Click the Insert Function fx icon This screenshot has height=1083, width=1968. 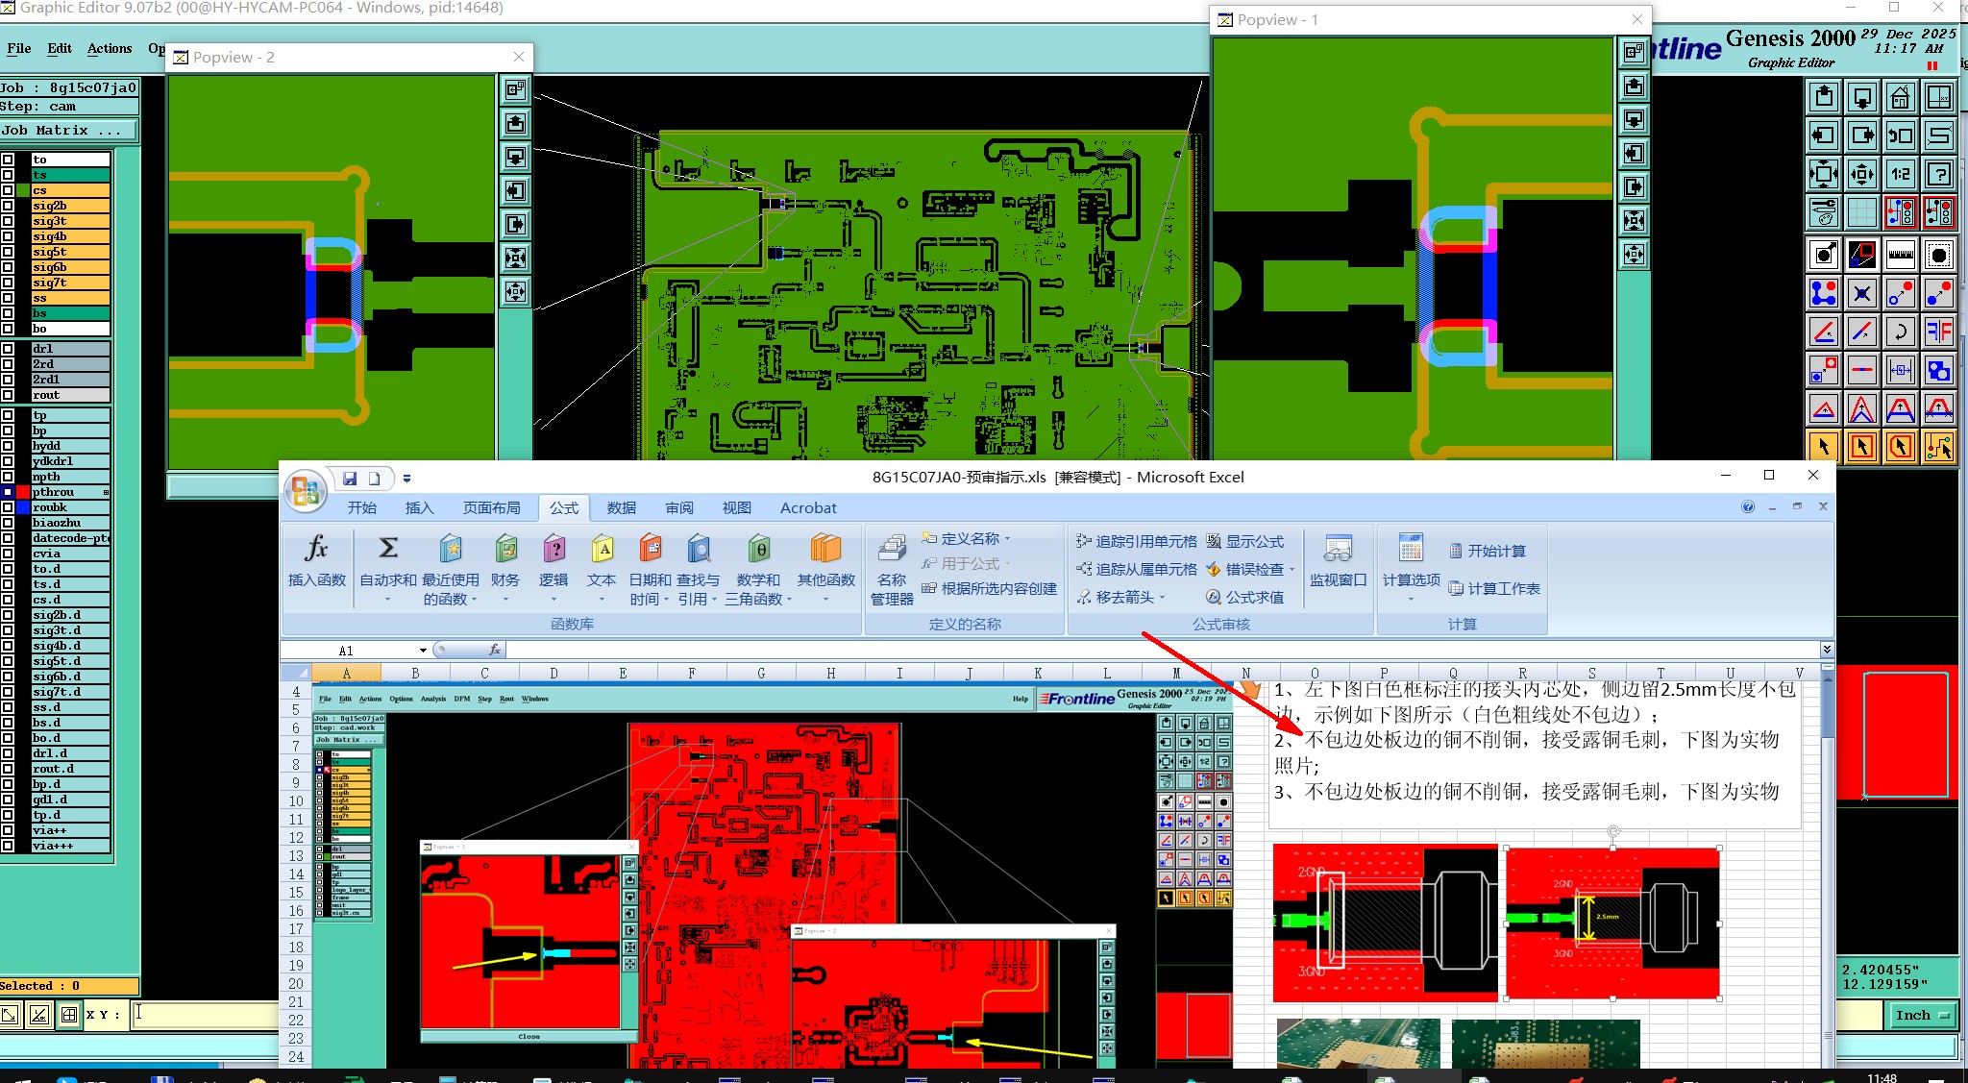pos(316,550)
